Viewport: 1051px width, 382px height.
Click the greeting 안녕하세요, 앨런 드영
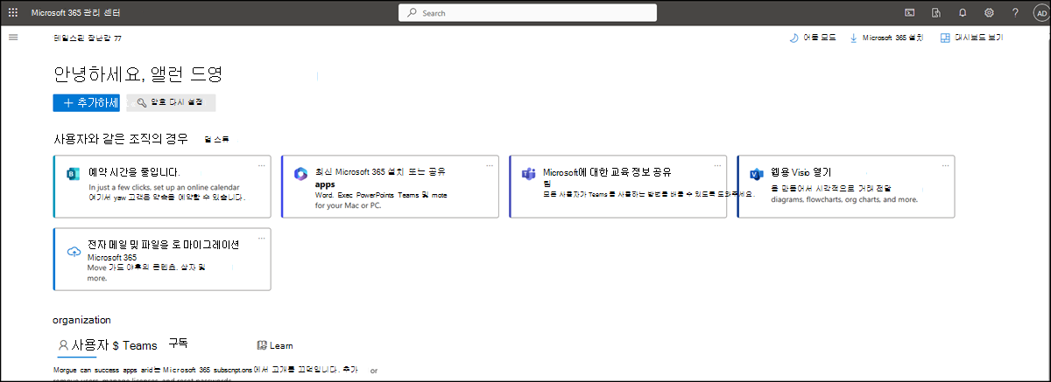pyautogui.click(x=138, y=74)
